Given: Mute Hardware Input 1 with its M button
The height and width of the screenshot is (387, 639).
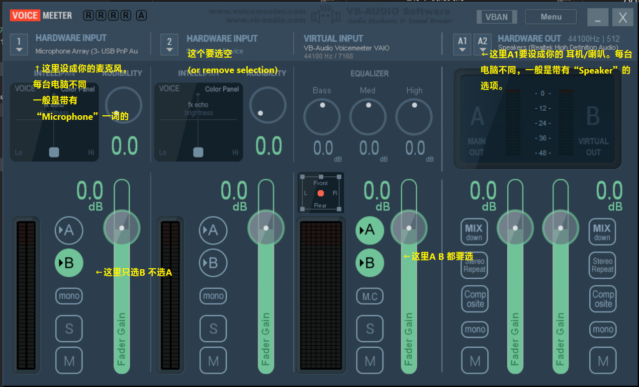Looking at the screenshot, I should [x=69, y=361].
